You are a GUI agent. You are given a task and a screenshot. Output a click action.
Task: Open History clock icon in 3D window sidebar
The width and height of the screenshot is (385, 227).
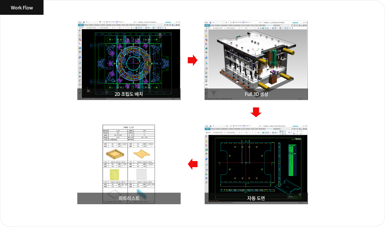tap(206, 68)
